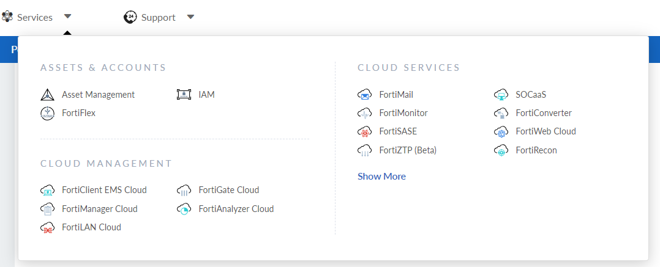Go to FortiGate Cloud

point(228,190)
